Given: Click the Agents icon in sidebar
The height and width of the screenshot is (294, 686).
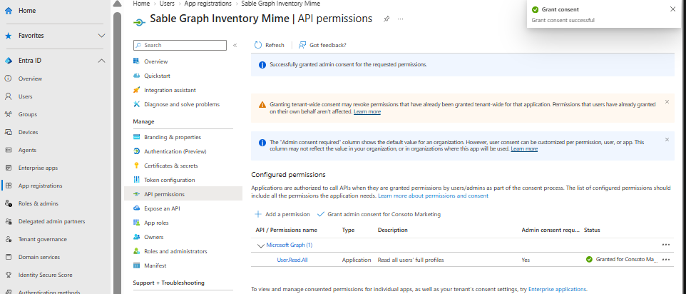Looking at the screenshot, I should click(x=9, y=150).
